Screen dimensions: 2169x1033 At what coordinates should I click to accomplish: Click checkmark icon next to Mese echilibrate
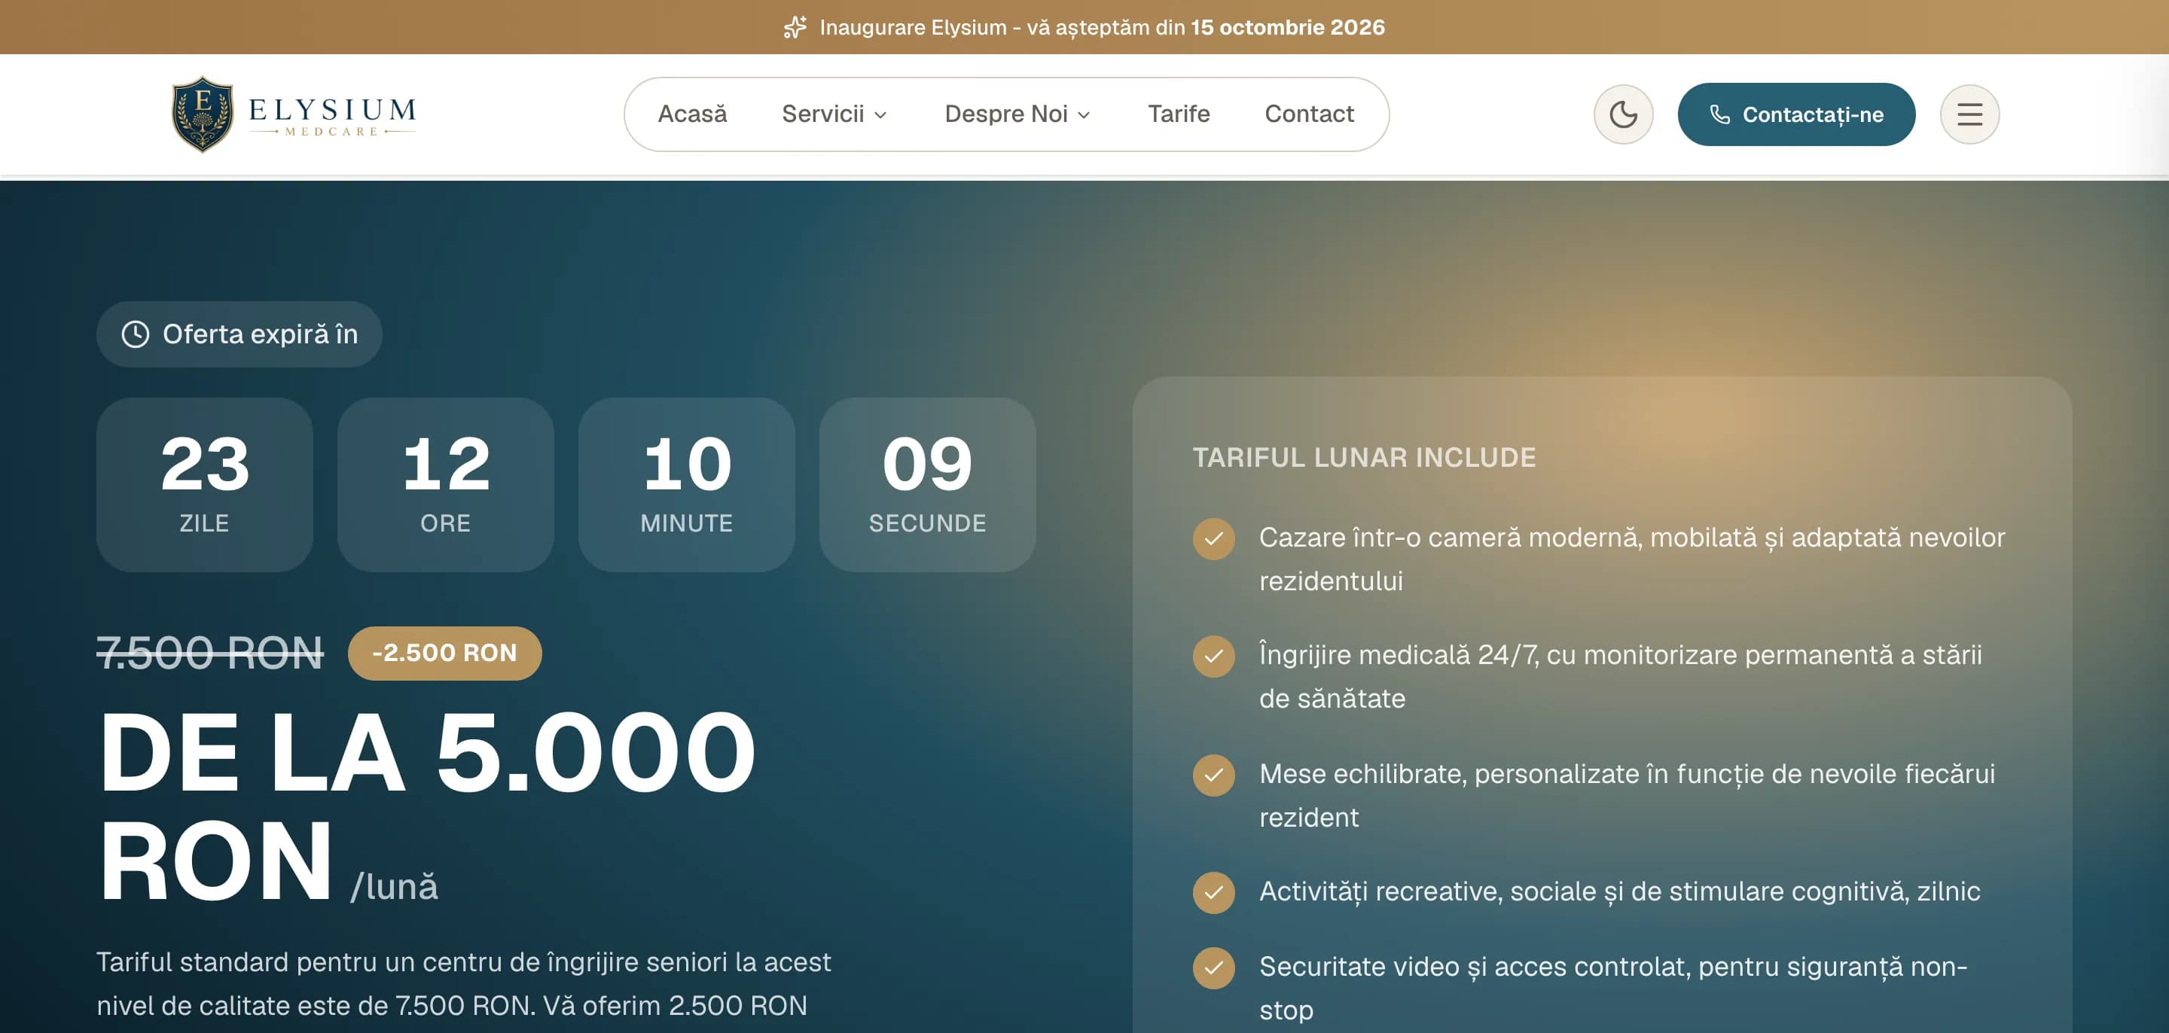point(1213,775)
